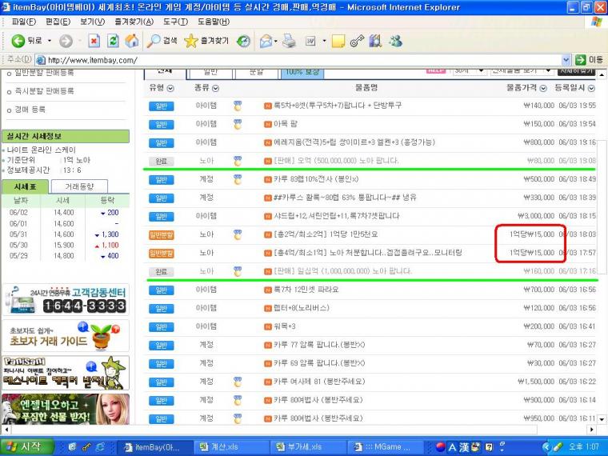Image resolution: width=608 pixels, height=456 pixels.
Task: Open Favorites (즐겨찾기) star toolbar button
Action: (206, 41)
